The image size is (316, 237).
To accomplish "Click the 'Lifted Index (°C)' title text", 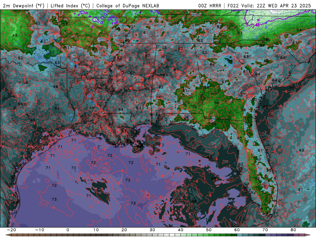I will [70, 6].
